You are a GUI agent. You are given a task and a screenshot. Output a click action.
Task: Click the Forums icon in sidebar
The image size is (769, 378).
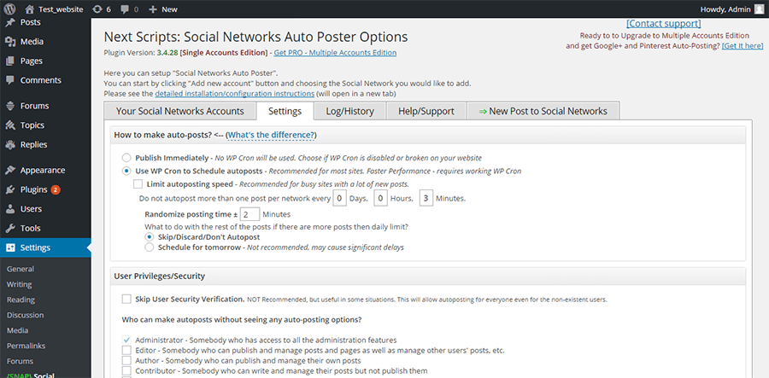coord(9,106)
